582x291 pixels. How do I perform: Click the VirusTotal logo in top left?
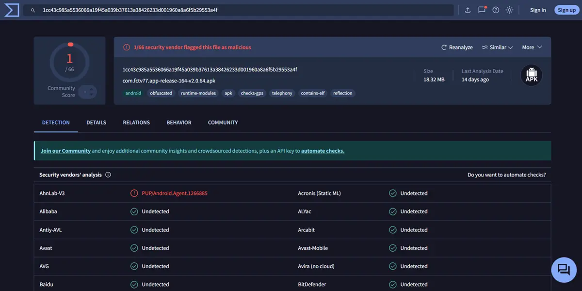(12, 10)
